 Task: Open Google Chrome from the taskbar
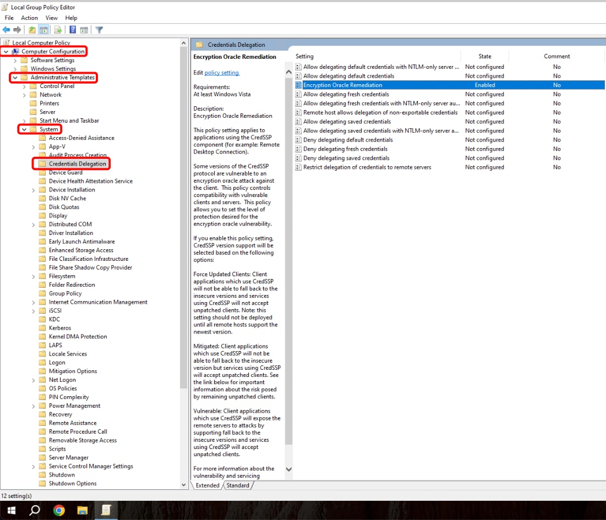tap(59, 510)
